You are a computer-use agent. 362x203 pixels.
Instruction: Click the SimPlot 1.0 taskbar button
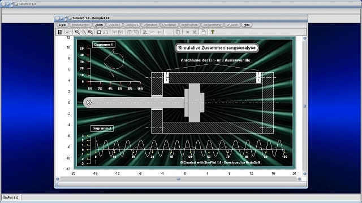(x=11, y=198)
